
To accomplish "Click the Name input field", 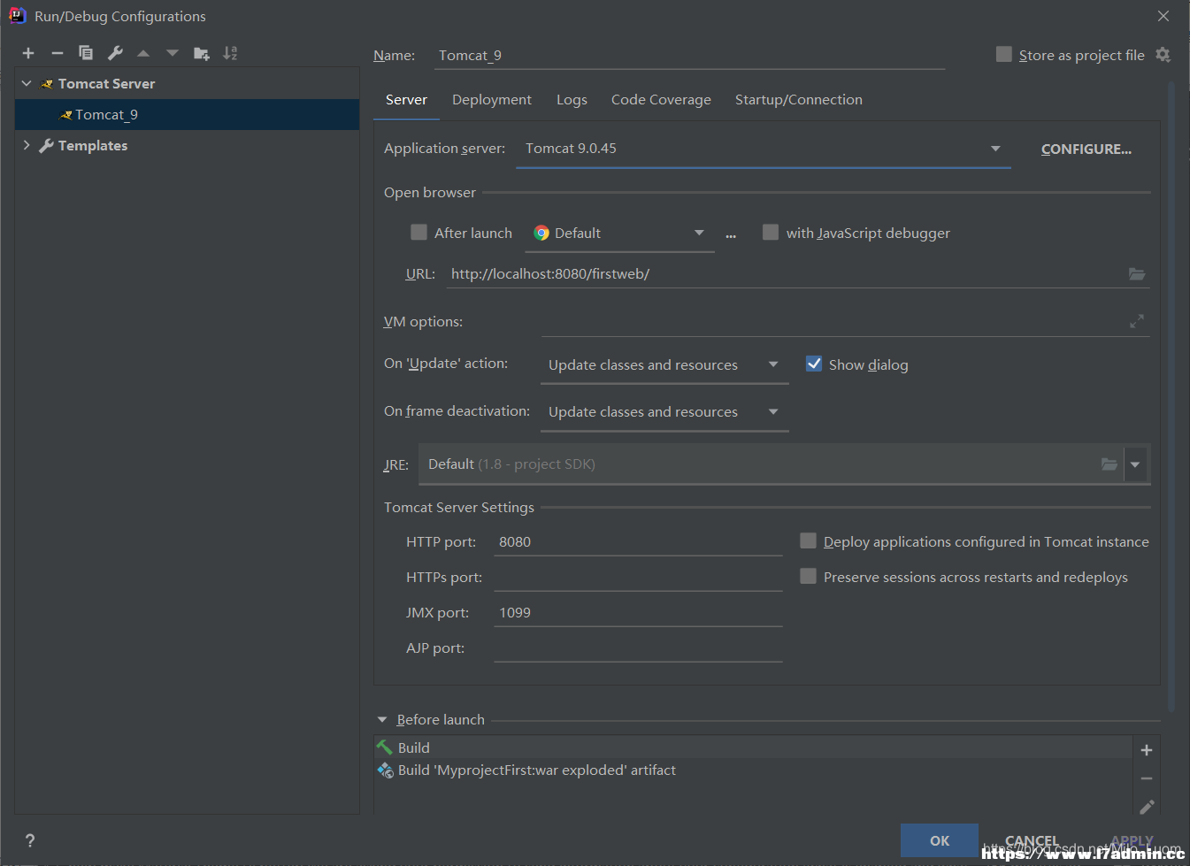I will [691, 56].
